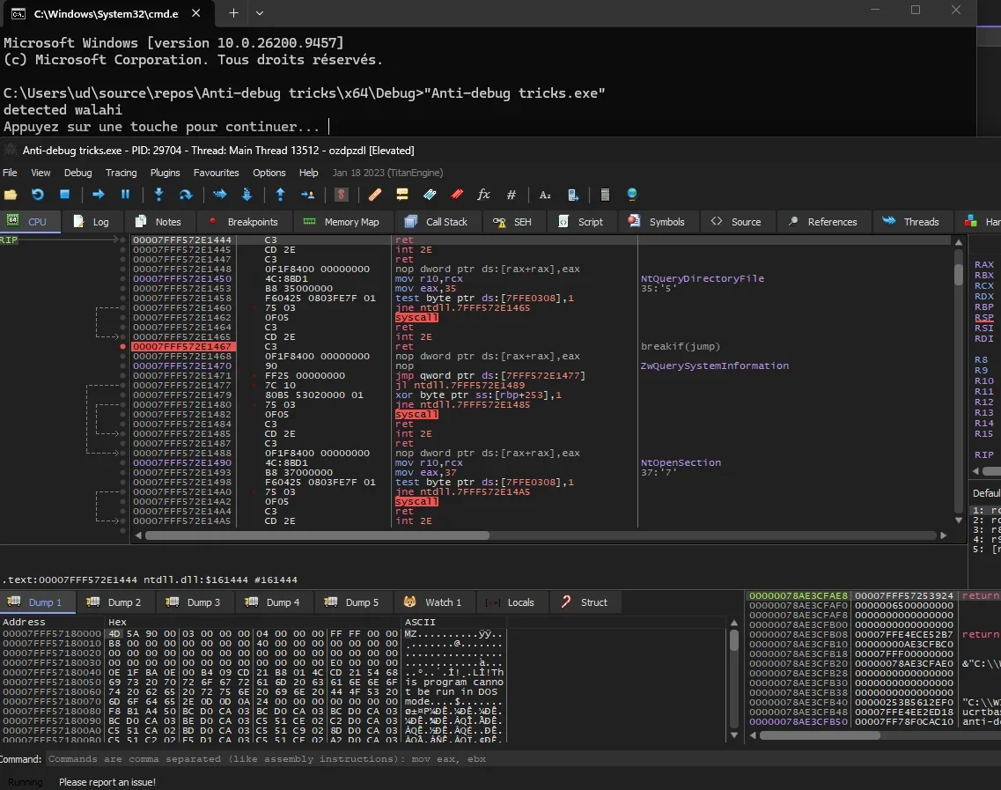Open the Watch 1 tab
The image size is (1001, 790).
tap(433, 602)
